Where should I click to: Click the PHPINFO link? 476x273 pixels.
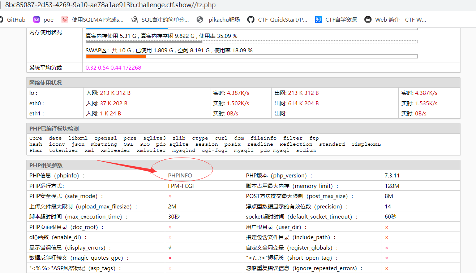(x=180, y=176)
